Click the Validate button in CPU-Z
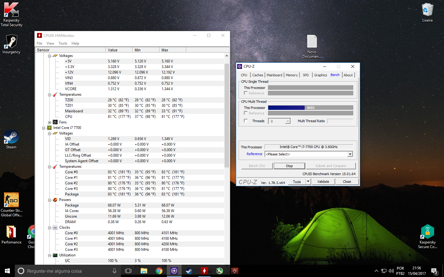444x277 pixels. [x=323, y=182]
